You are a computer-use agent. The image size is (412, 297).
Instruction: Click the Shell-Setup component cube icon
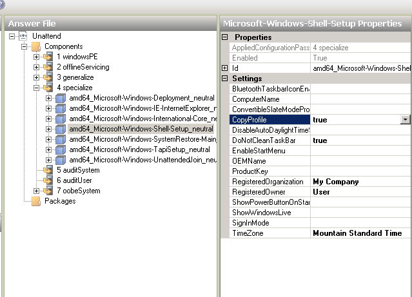tap(60, 129)
